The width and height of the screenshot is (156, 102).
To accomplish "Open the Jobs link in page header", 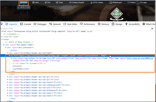I will click(36, 3).
